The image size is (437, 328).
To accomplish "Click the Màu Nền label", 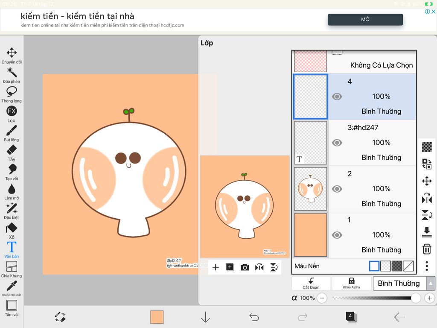I will click(307, 266).
